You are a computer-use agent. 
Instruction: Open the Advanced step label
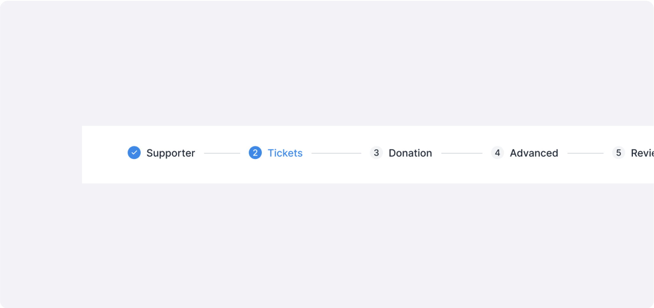(534, 153)
